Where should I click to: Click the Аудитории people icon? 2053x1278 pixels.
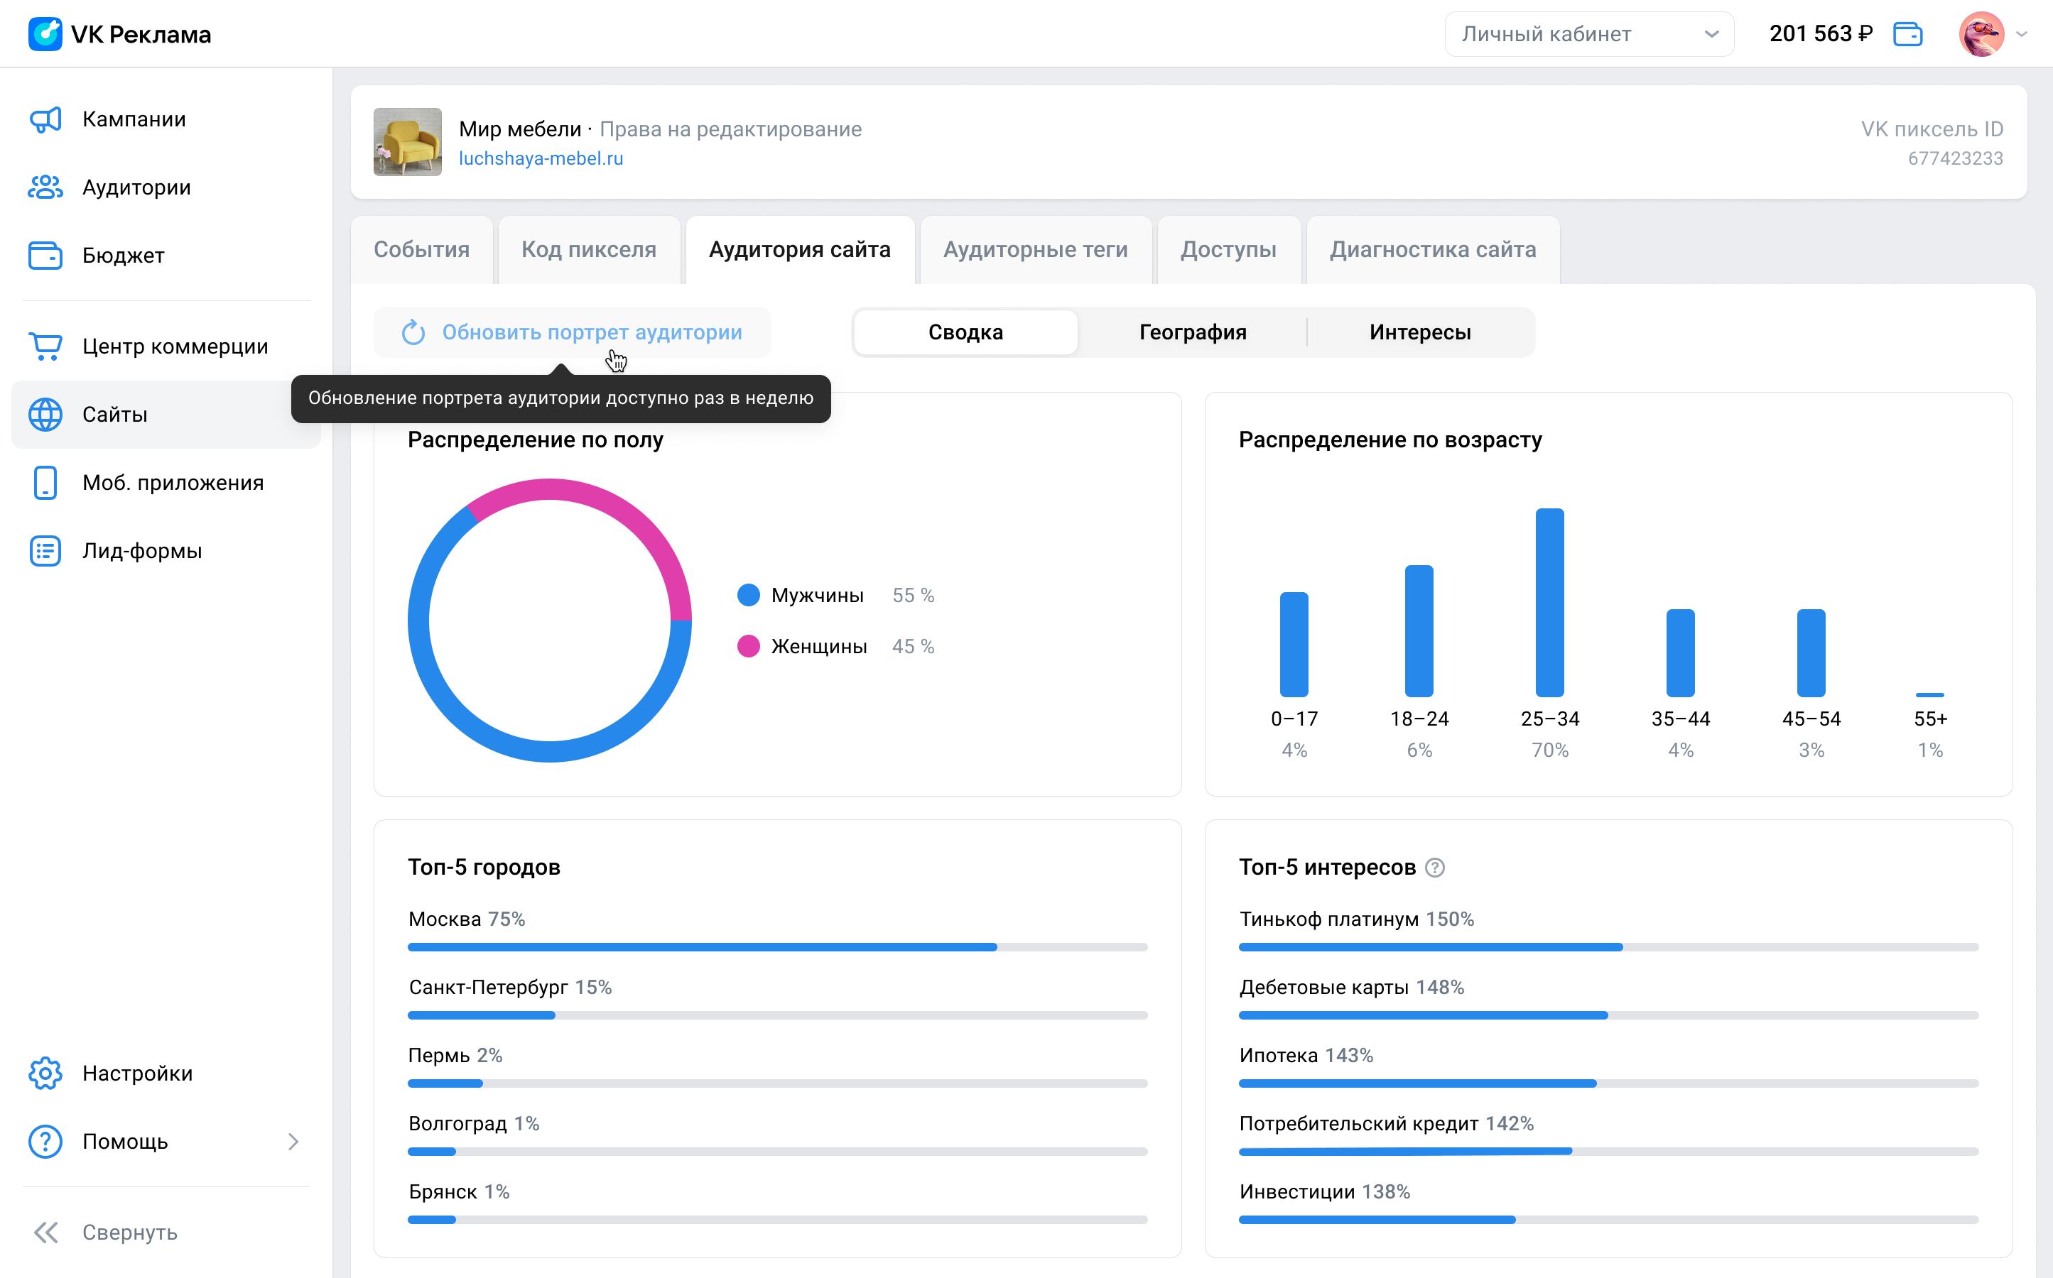(45, 187)
